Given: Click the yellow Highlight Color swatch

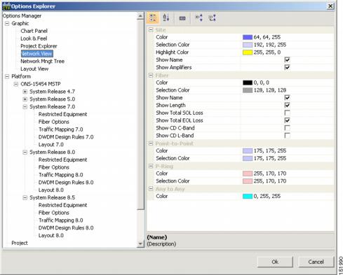Looking at the screenshot, I should pyautogui.click(x=248, y=52).
